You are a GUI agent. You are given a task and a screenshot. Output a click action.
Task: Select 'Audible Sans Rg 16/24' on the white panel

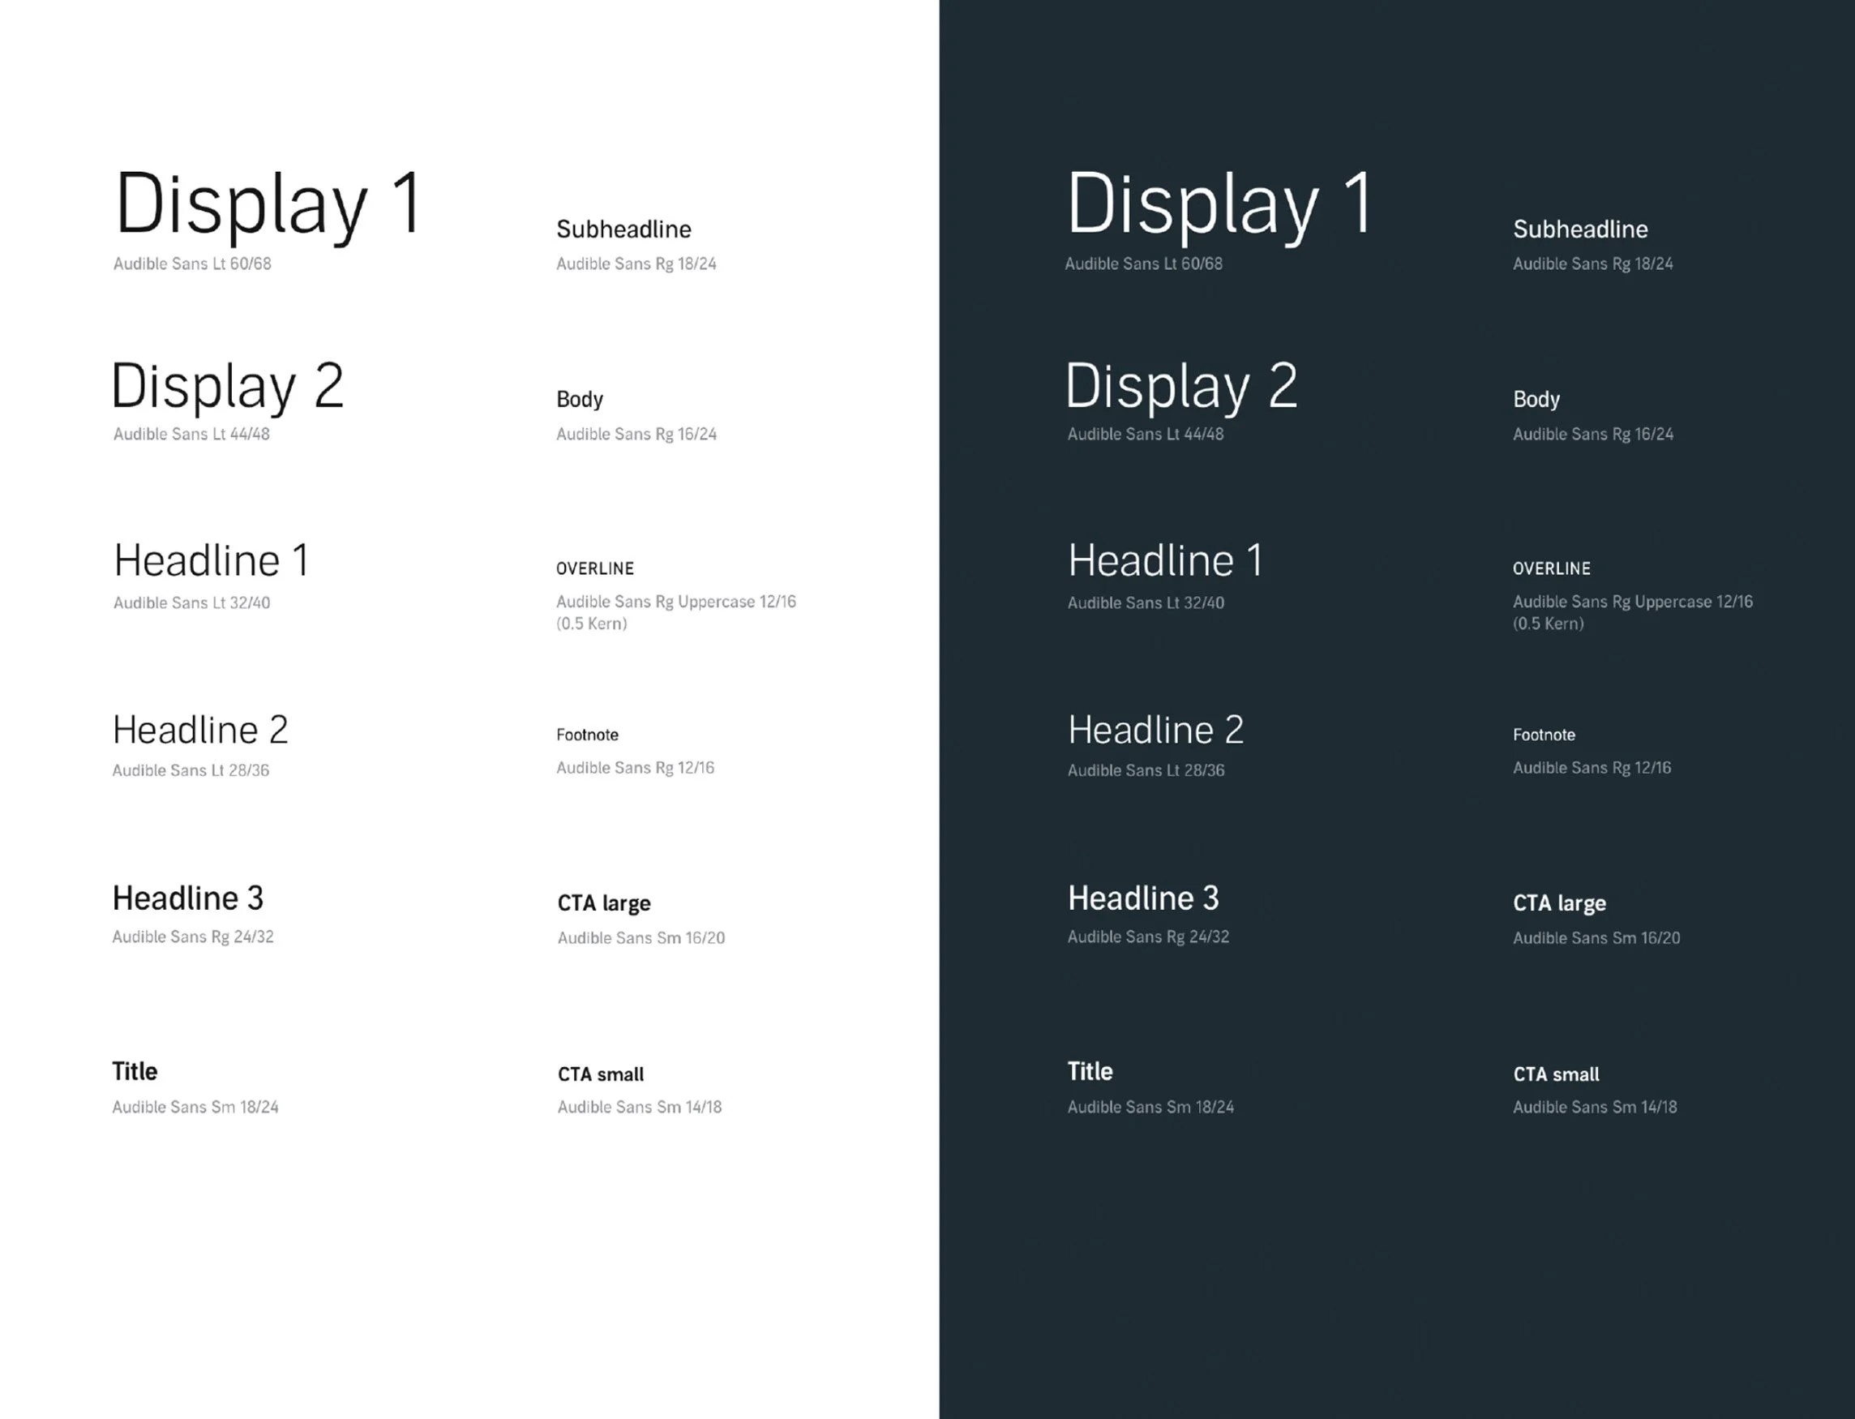pos(636,434)
